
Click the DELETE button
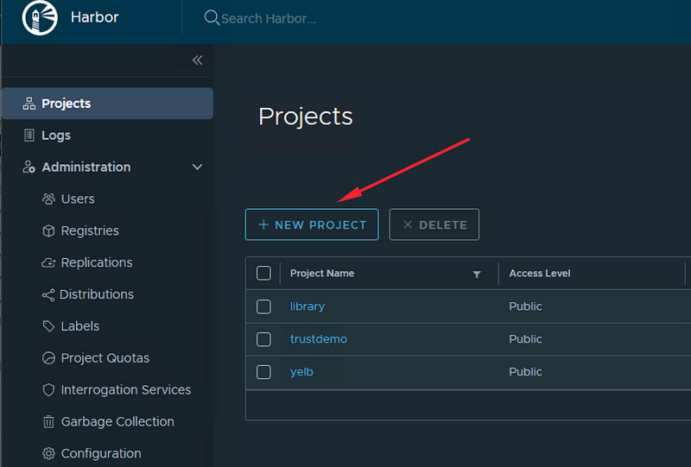434,224
